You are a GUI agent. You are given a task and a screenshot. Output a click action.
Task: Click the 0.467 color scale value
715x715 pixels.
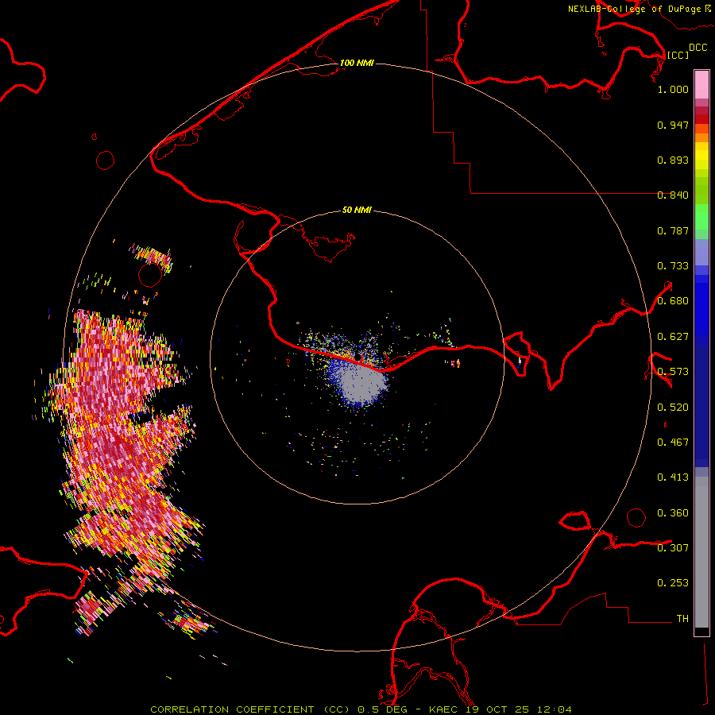tap(673, 443)
